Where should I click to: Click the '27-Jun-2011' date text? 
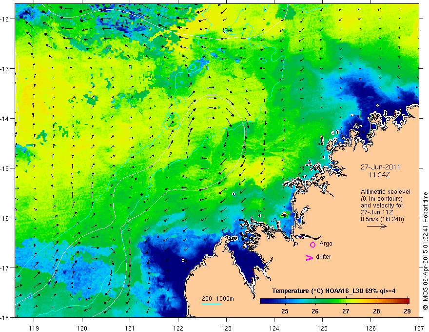click(380, 167)
